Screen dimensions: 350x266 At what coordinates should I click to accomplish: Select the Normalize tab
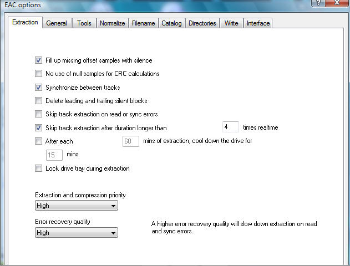(112, 23)
